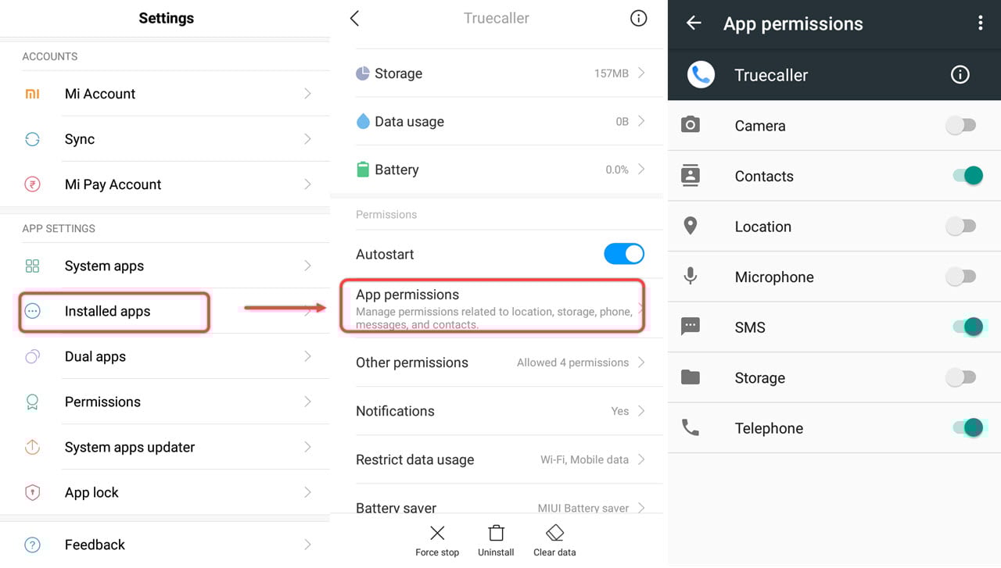The image size is (1001, 568).
Task: Turn off the SMS permission switch
Action: pyautogui.click(x=967, y=327)
